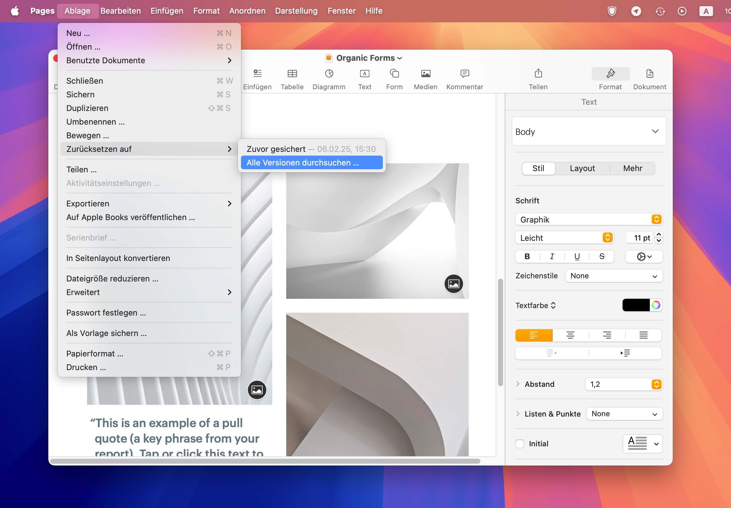The image size is (731, 508).
Task: Open the Graphik font dropdown
Action: coord(589,219)
